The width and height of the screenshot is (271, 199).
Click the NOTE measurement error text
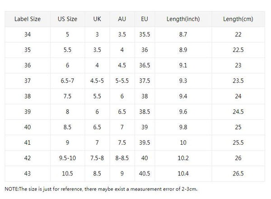(x=101, y=189)
